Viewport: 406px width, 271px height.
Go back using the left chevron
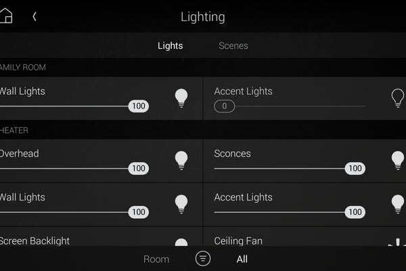pos(35,16)
